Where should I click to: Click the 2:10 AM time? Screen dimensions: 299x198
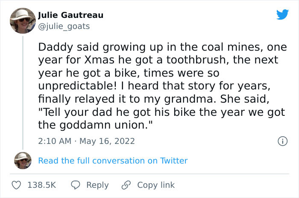(x=55, y=141)
